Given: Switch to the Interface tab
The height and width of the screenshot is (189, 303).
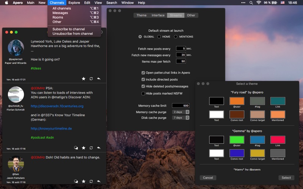Looking at the screenshot, I should 158,15.
